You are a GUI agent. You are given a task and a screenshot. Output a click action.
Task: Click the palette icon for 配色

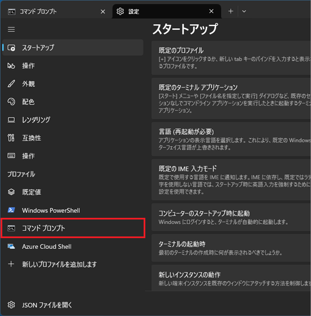11,102
